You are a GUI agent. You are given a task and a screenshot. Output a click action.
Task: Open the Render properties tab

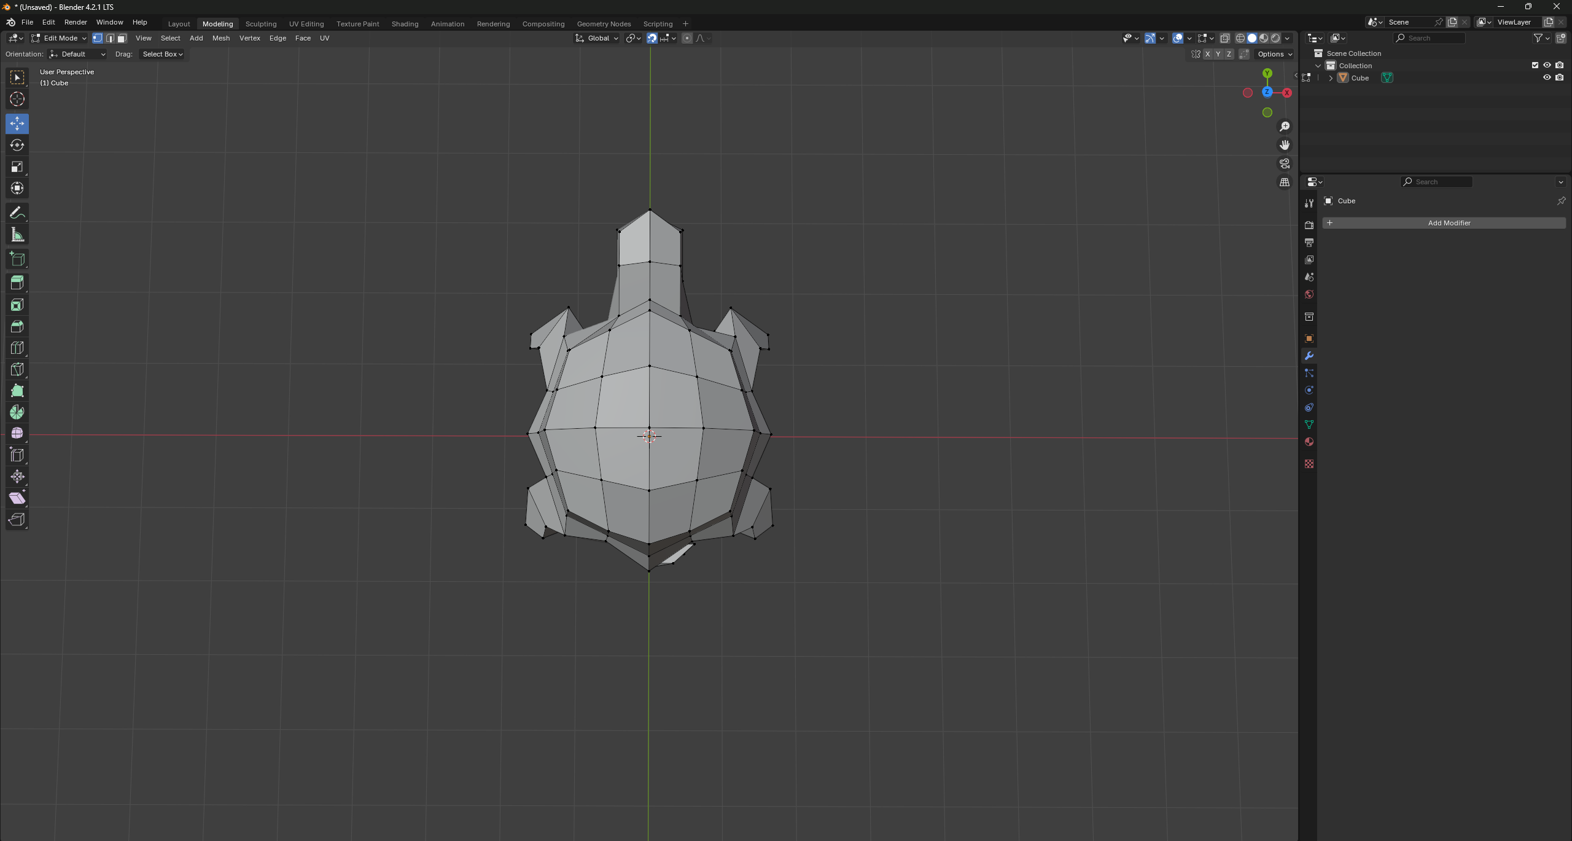point(1309,225)
